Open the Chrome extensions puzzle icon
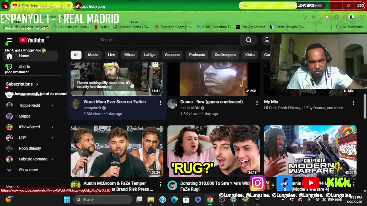This screenshot has height=206, width=367. tap(337, 17)
